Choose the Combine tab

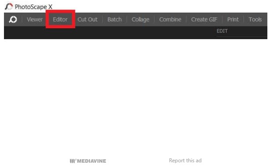(x=170, y=19)
